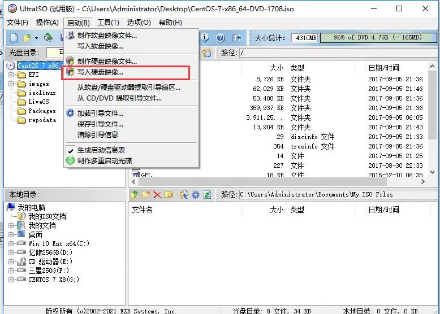Choose 从软盘/硬盘驱动器提取引导扇区... entry
The height and width of the screenshot is (314, 440).
click(x=131, y=88)
